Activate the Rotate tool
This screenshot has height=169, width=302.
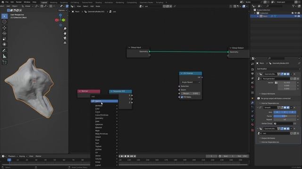pos(4,33)
